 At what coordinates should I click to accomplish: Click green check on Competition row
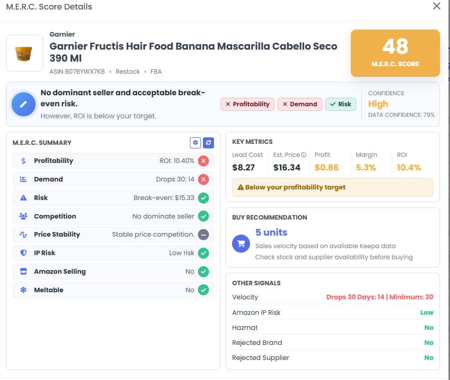(203, 216)
